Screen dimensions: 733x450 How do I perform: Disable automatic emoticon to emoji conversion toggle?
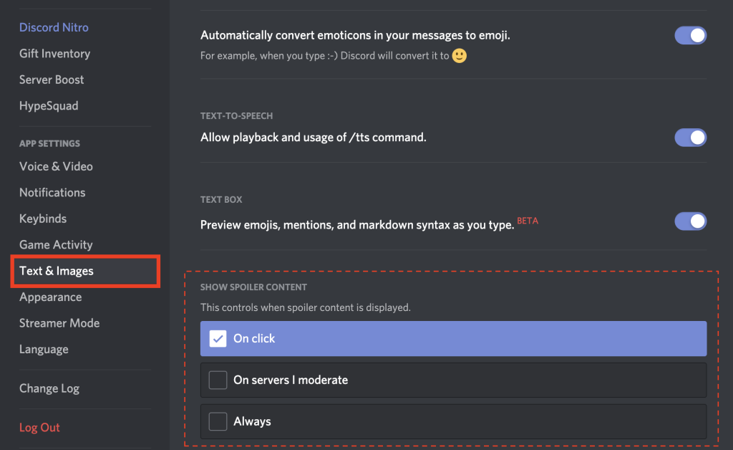click(691, 36)
